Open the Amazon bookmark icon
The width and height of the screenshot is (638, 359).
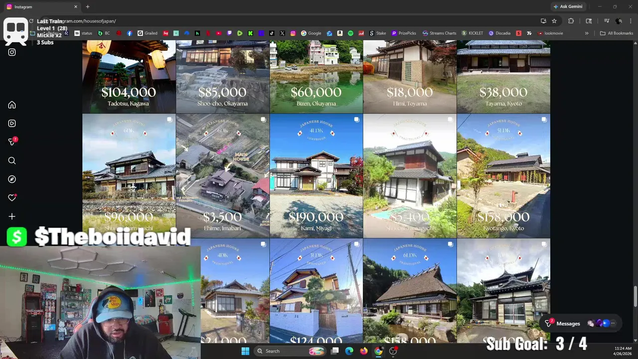tap(340, 33)
